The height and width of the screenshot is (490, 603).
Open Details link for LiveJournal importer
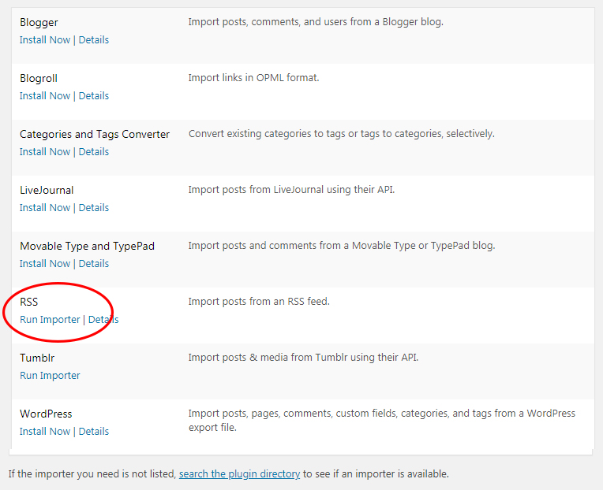coord(94,208)
